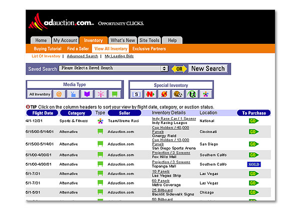Screen dimensions: 300x209
Task: Click GO for Chicago Billboard row
Action: [253, 192]
